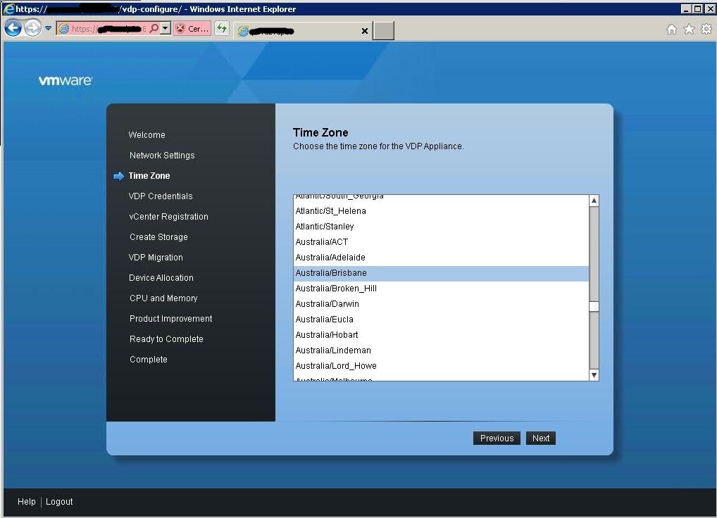Go back with the browser Back arrow
The image size is (717, 518).
coord(13,28)
